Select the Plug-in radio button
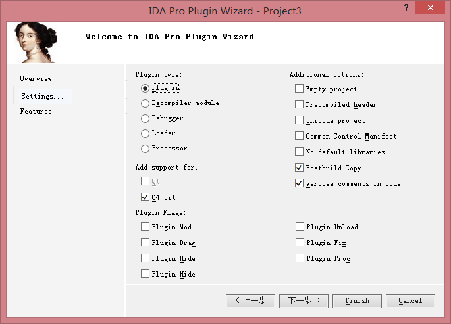451x324 pixels. (145, 88)
